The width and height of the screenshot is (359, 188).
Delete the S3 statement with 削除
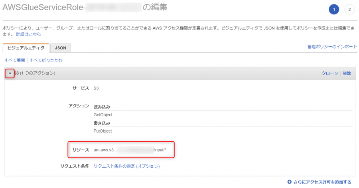pyautogui.click(x=347, y=73)
